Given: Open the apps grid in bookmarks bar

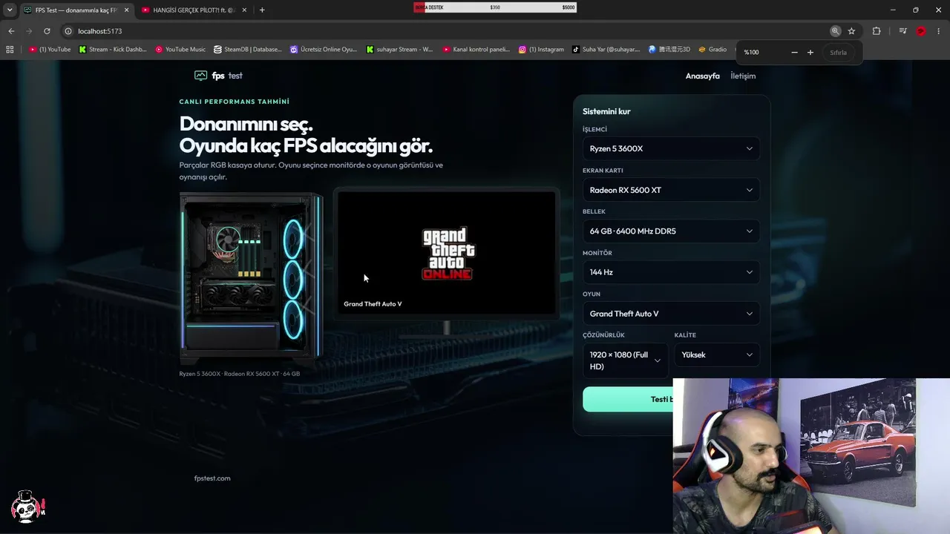Looking at the screenshot, I should [10, 50].
